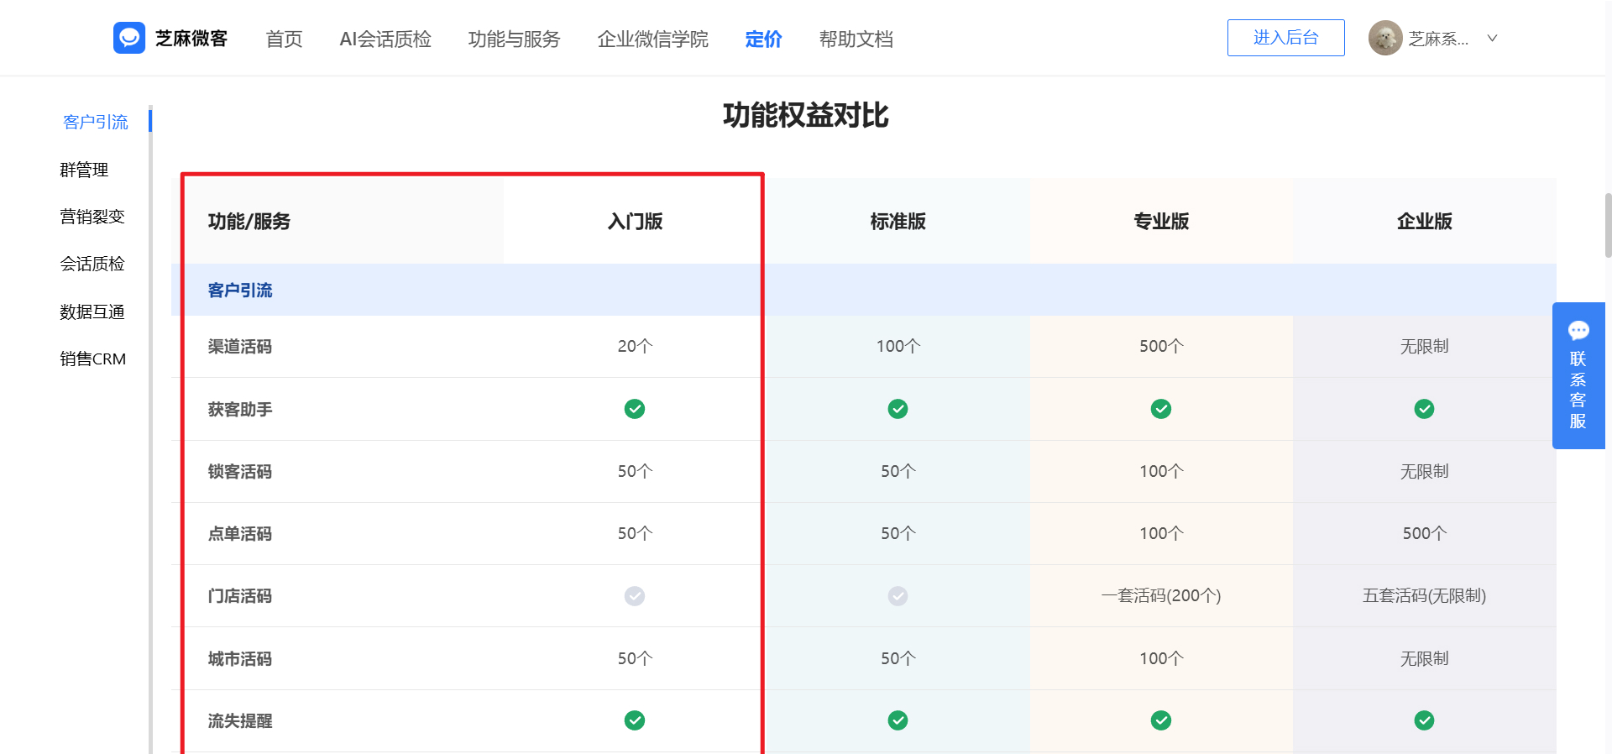The width and height of the screenshot is (1612, 754).
Task: Click the 企业版 column header
Action: [x=1424, y=221]
